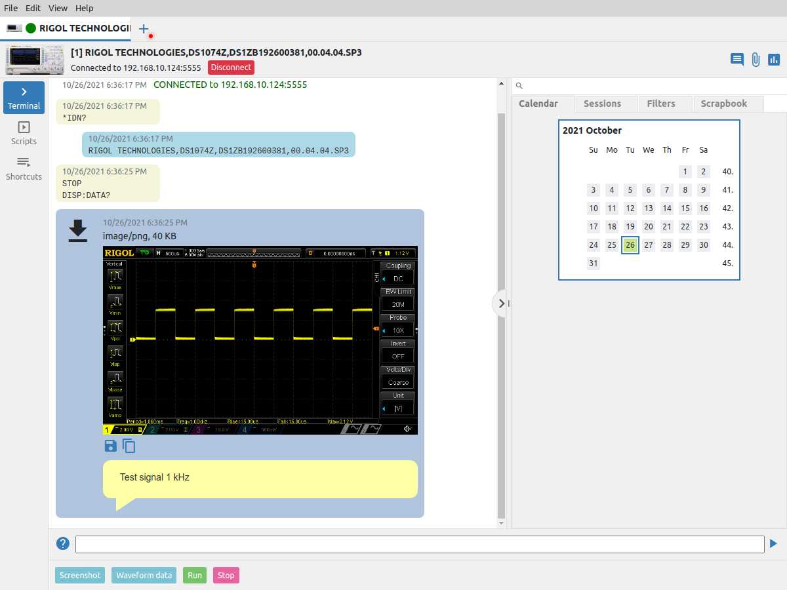Open the oscilloscope screenshot image

coord(260,340)
